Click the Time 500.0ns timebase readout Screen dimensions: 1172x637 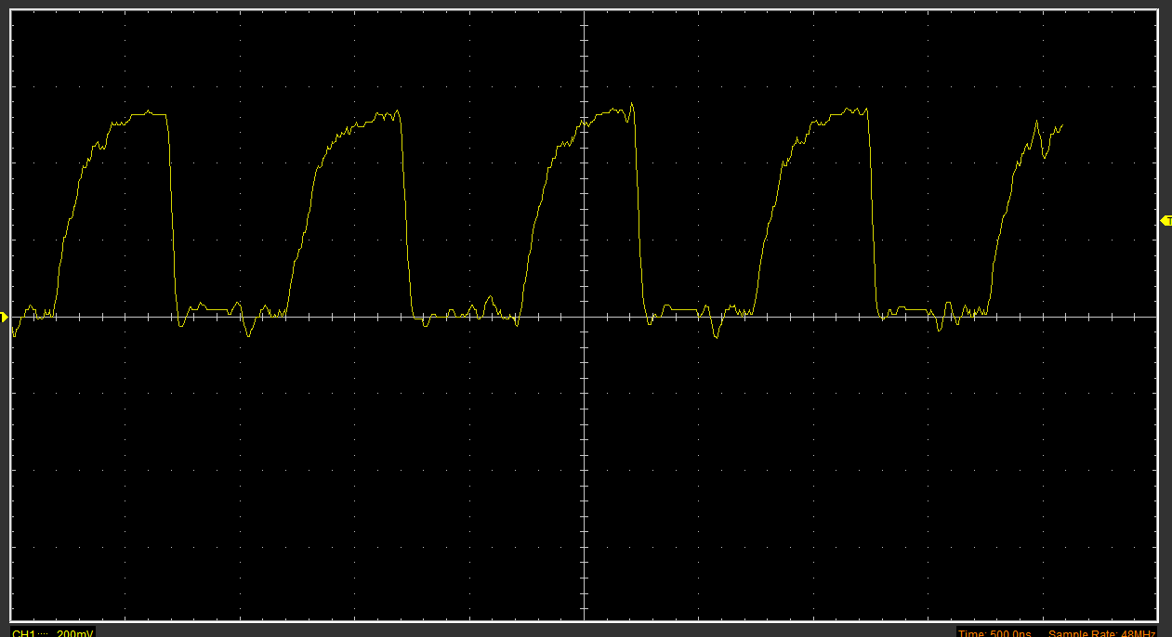pos(995,632)
